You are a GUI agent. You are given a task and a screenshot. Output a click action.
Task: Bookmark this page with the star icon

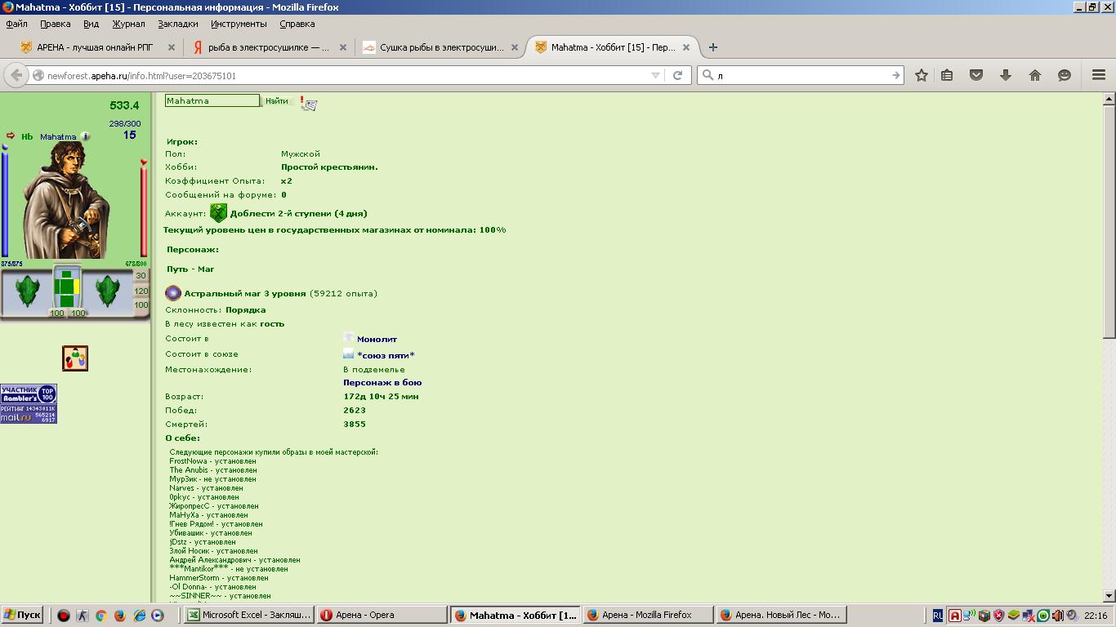(922, 75)
